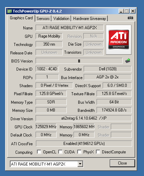
Task: Click the Driver Version field
Action: [x=84, y=118]
